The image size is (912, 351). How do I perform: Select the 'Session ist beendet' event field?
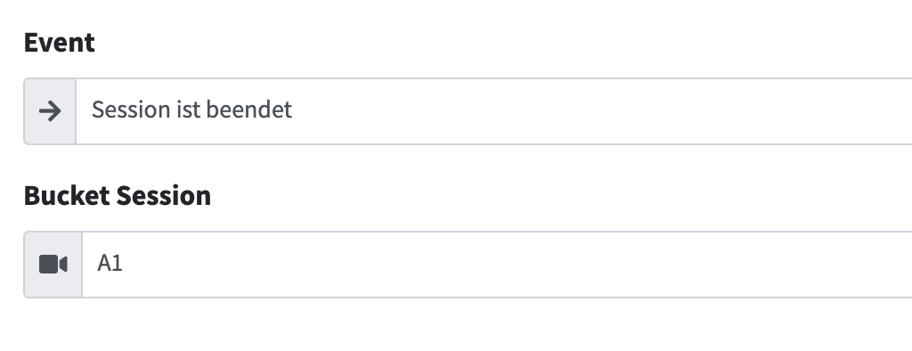point(493,110)
